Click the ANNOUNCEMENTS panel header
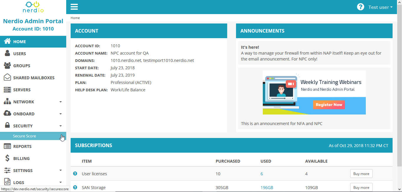The width and height of the screenshot is (402, 192). (x=314, y=31)
